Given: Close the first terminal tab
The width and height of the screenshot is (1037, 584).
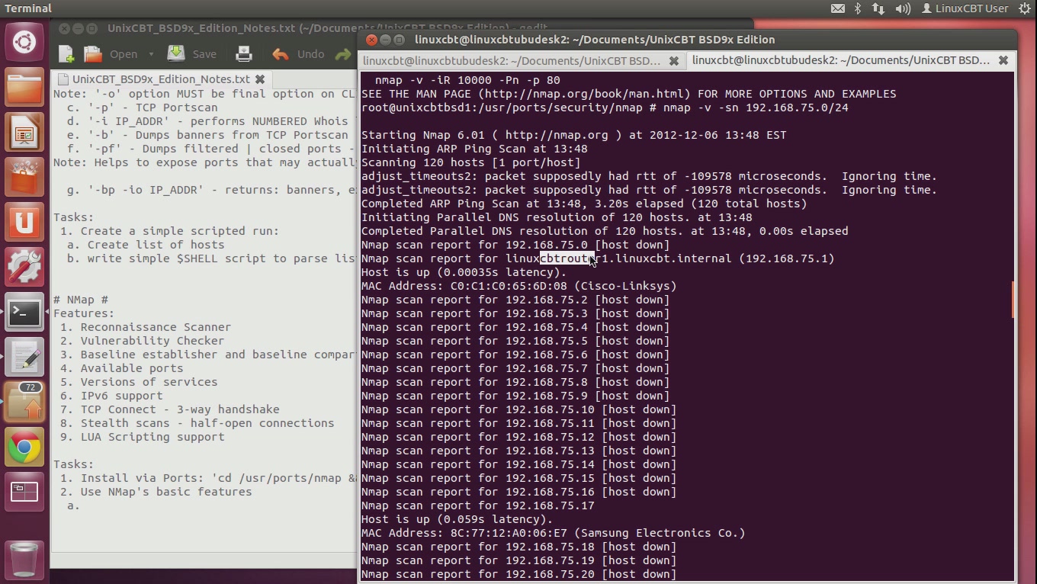Looking at the screenshot, I should pyautogui.click(x=674, y=60).
